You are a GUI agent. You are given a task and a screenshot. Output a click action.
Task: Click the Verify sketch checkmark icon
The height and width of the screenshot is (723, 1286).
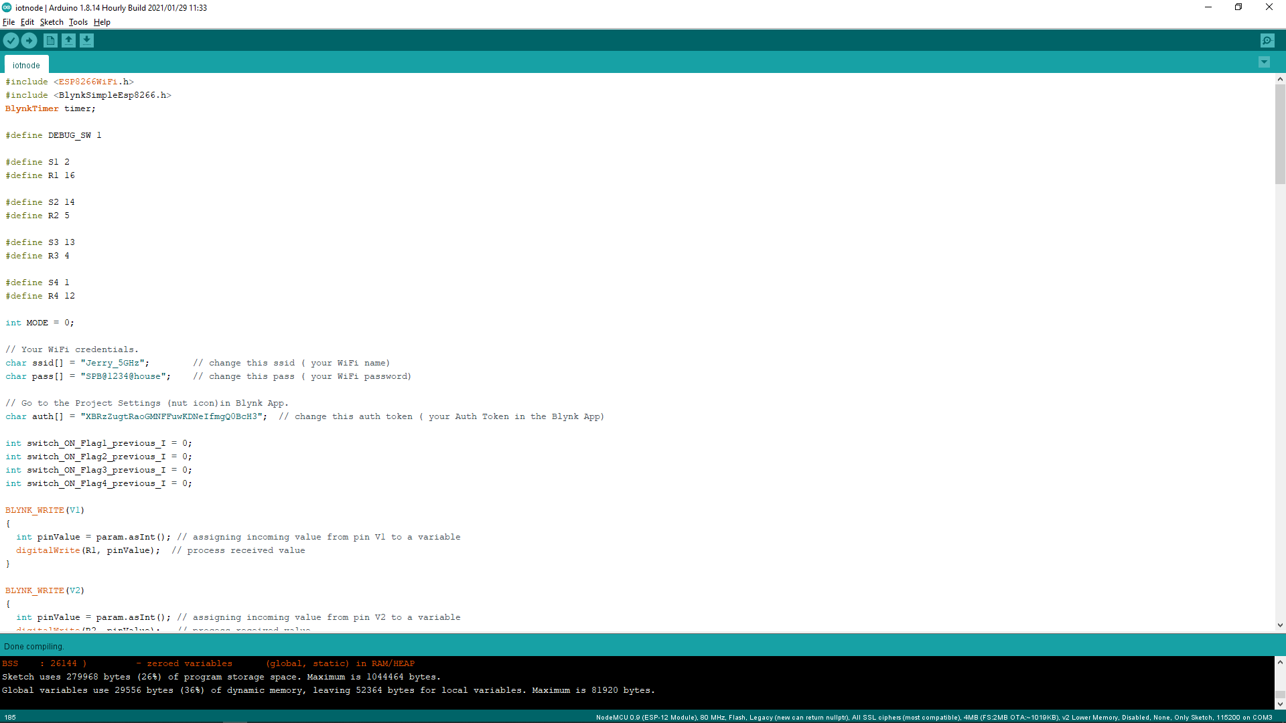point(11,41)
